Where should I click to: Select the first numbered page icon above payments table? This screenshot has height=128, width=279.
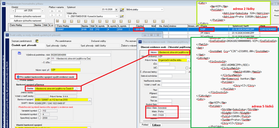tap(58, 21)
